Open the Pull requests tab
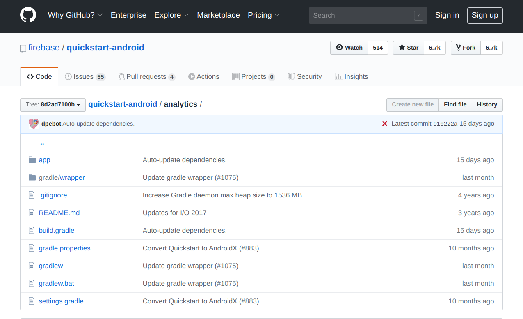Image resolution: width=523 pixels, height=319 pixels. [x=147, y=77]
